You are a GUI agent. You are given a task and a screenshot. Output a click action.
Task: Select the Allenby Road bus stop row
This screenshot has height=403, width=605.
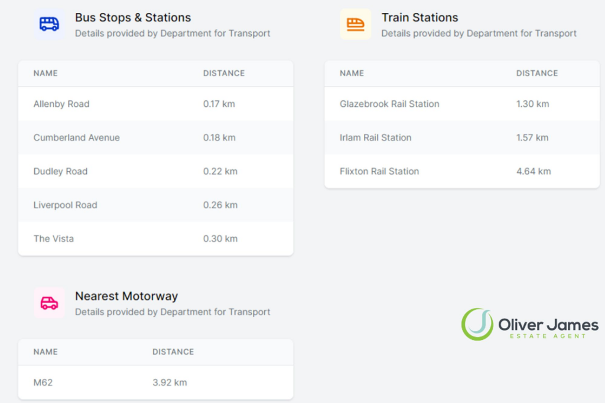pos(155,104)
